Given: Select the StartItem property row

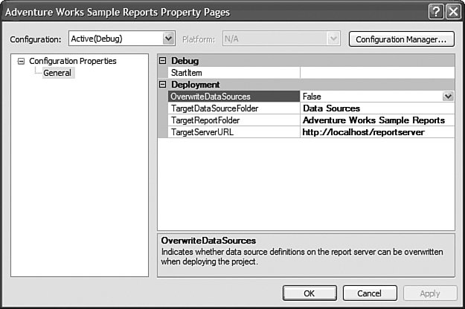Looking at the screenshot, I should 234,73.
